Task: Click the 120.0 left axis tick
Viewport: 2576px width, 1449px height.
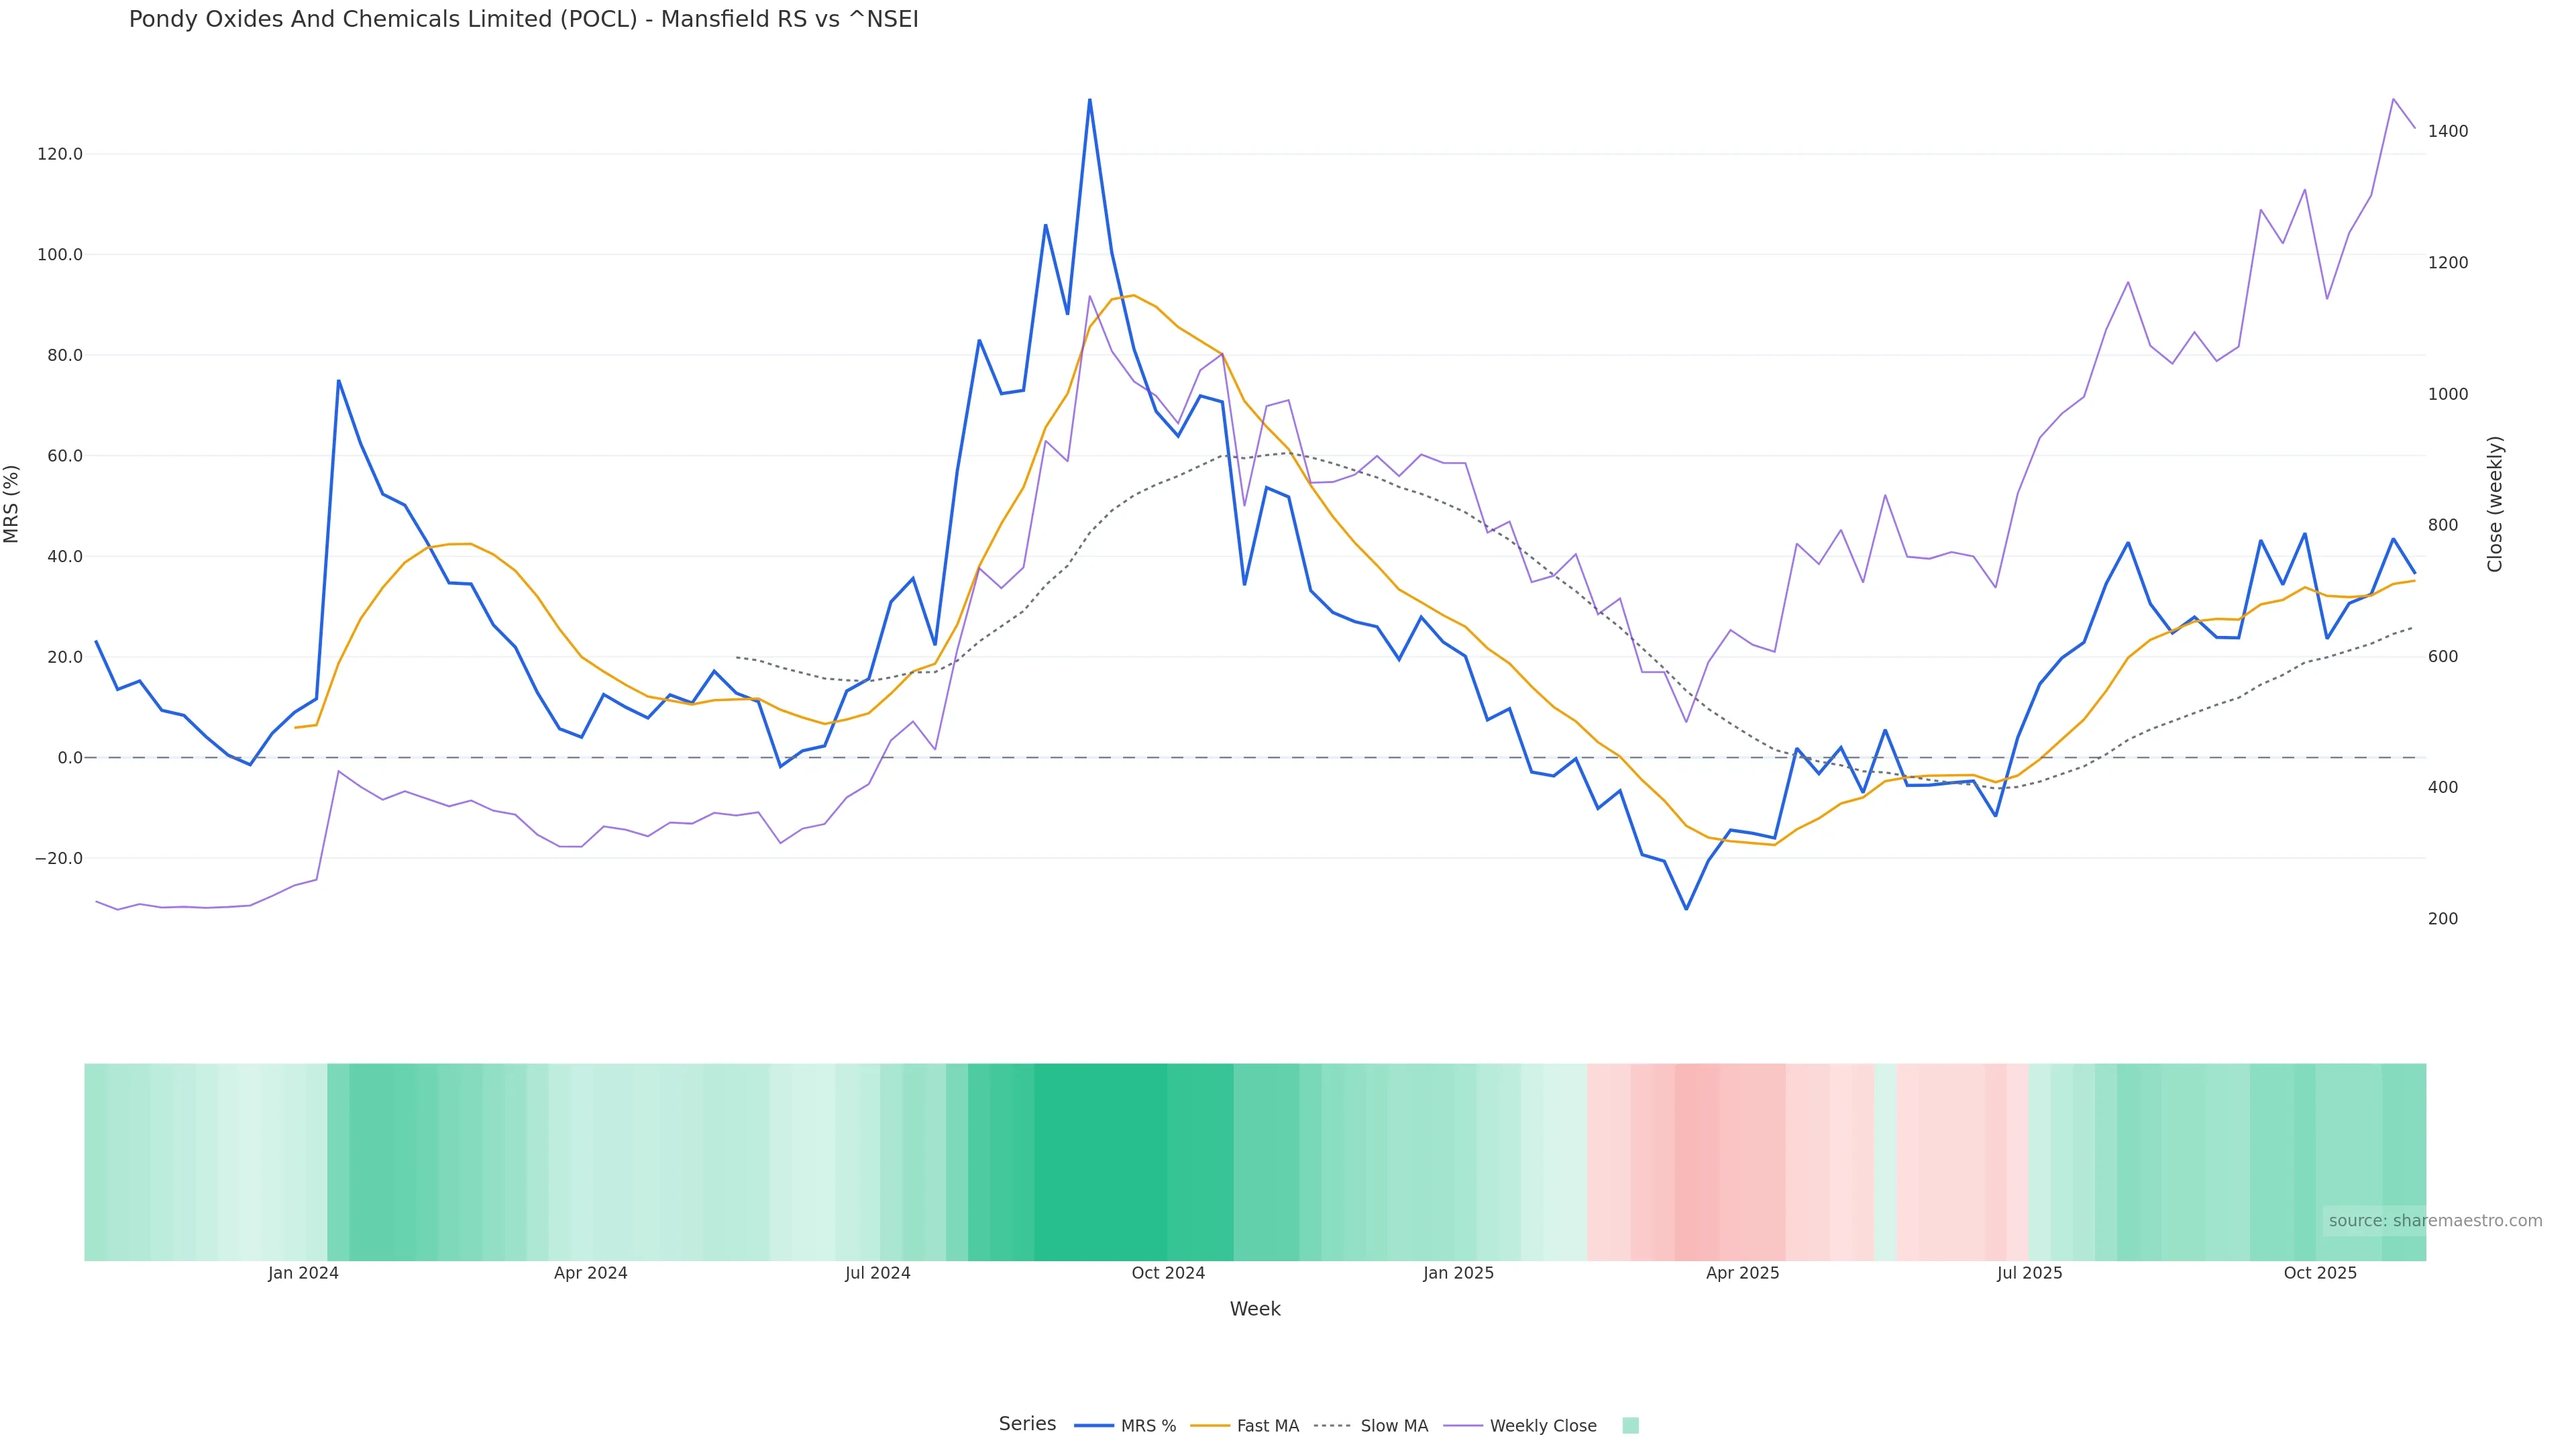Action: click(60, 154)
